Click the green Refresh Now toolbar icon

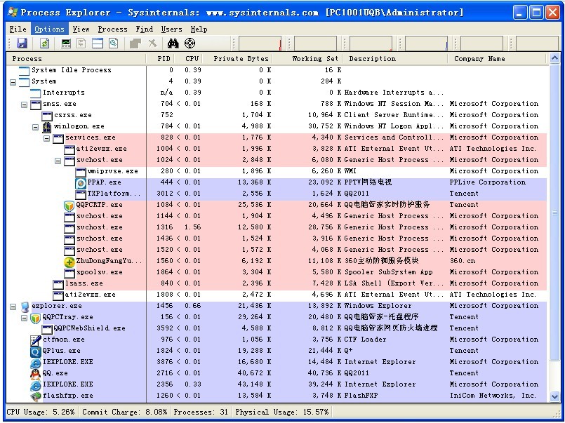click(x=44, y=43)
